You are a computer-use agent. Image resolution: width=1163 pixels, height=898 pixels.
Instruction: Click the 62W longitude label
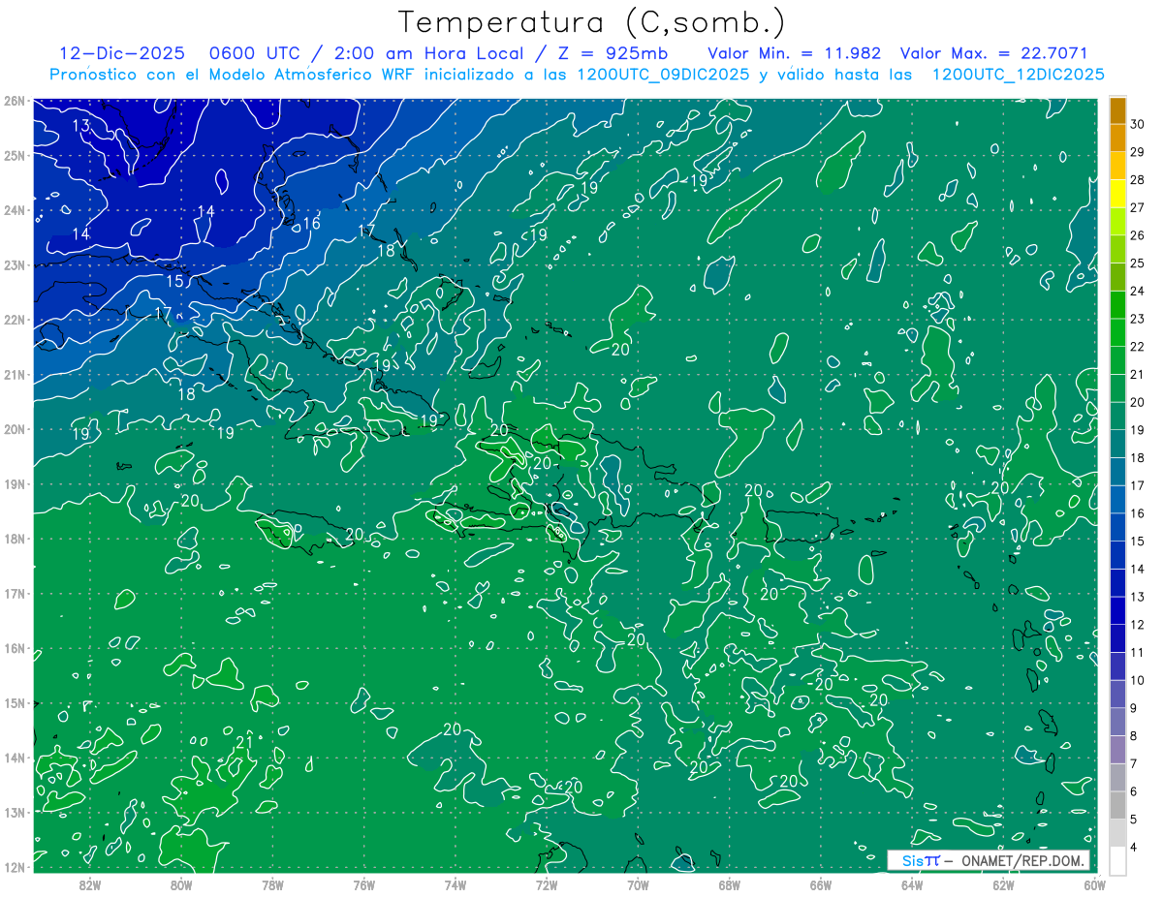coord(1003,884)
